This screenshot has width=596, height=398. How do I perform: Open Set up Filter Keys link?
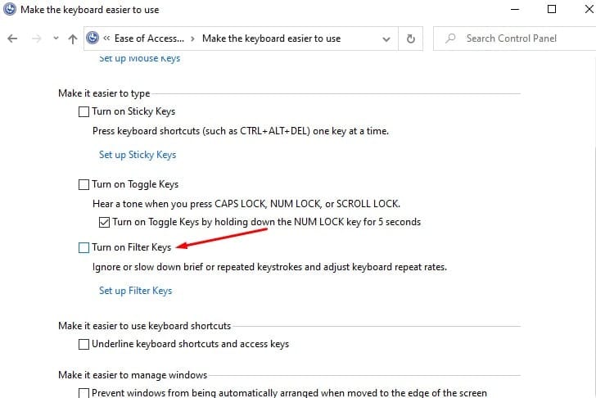pos(136,291)
